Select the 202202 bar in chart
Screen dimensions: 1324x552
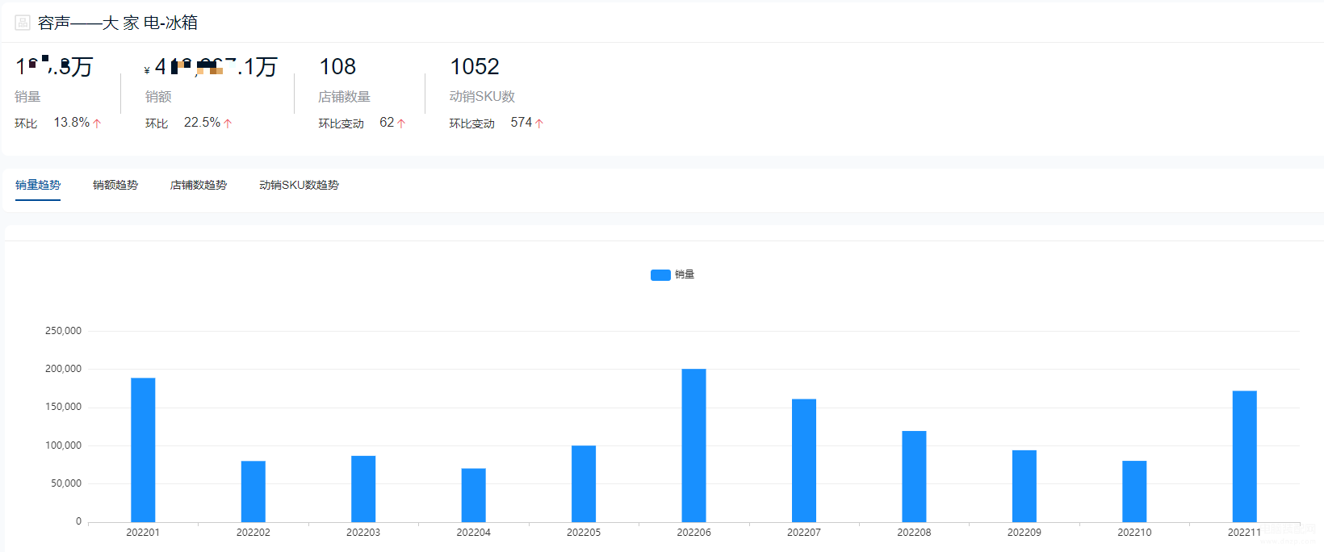(x=253, y=491)
